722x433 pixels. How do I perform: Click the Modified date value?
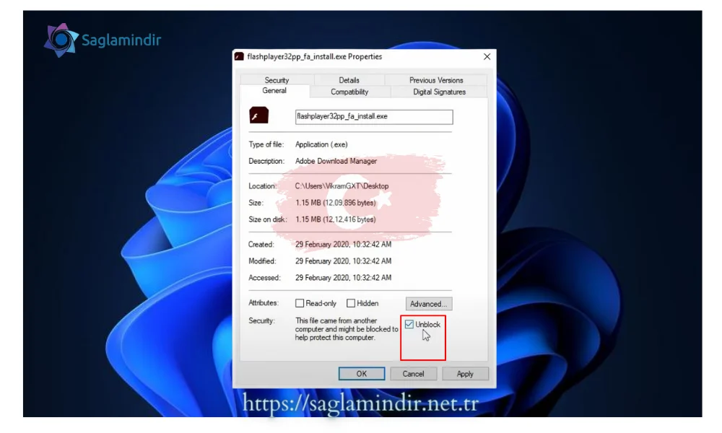343,261
